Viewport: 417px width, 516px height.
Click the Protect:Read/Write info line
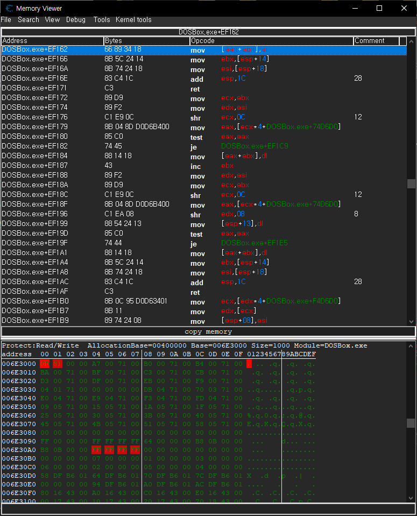pos(185,345)
